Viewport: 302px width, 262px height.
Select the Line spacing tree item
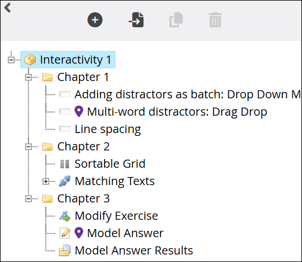click(107, 129)
